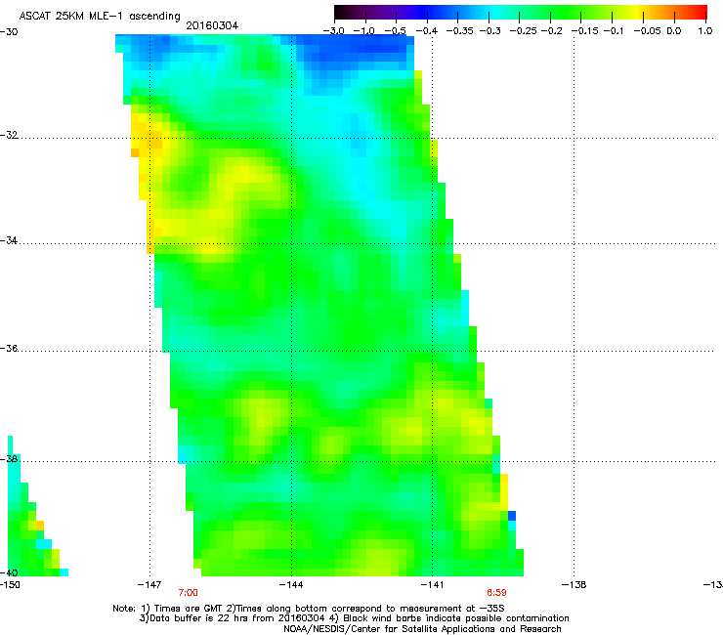Click the longitude label -141
The image size is (723, 635).
point(432,585)
